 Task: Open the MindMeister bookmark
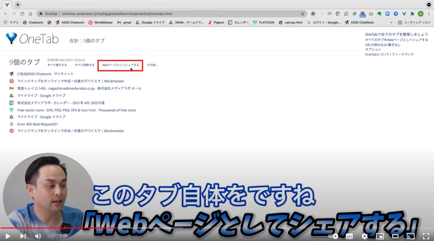pos(101,22)
